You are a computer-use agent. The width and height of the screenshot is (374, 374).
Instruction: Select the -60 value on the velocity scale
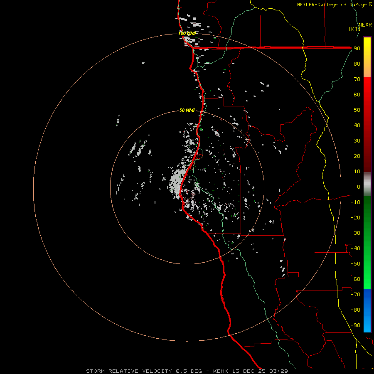pyautogui.click(x=355, y=279)
